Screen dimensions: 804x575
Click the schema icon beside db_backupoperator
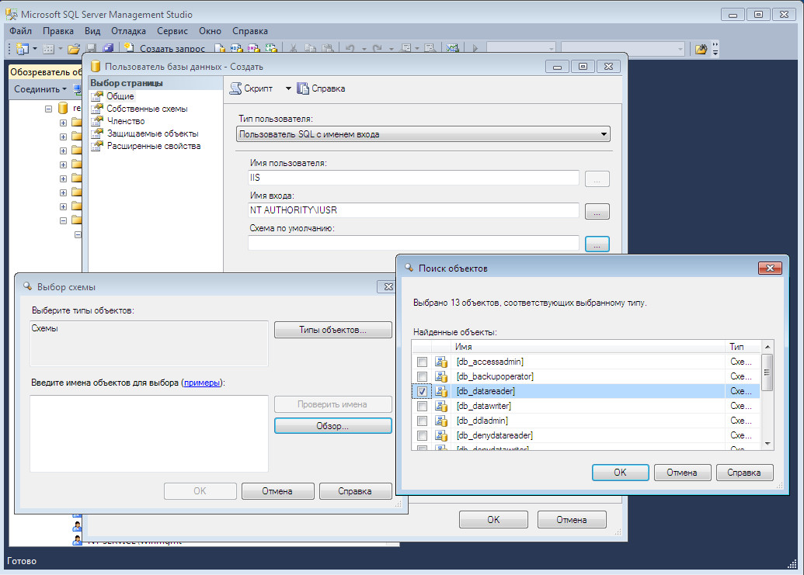[x=441, y=377]
